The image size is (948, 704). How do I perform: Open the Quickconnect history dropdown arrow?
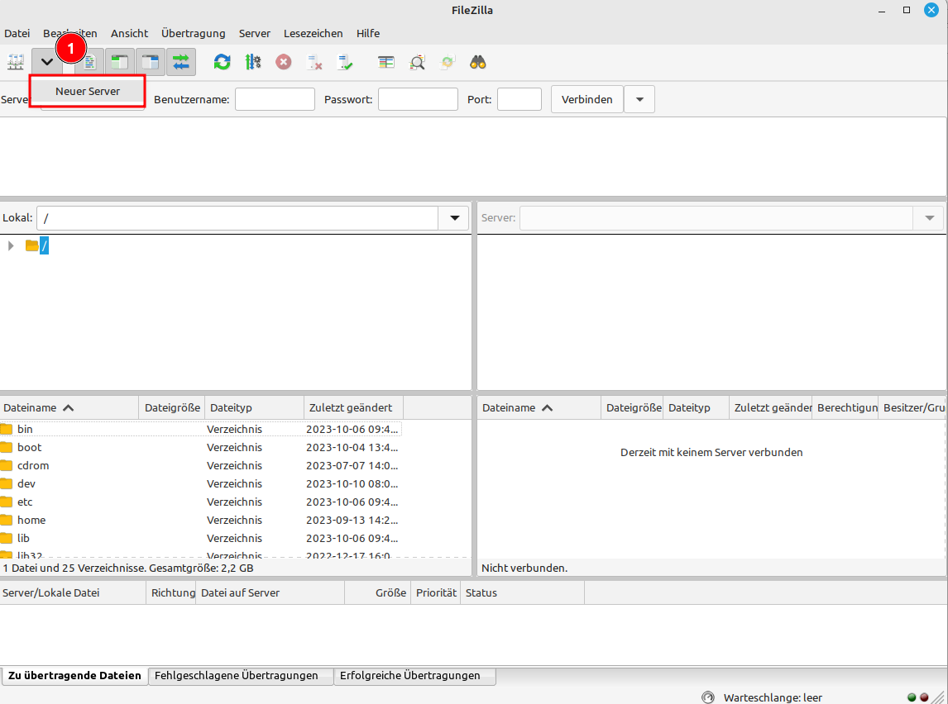(639, 99)
